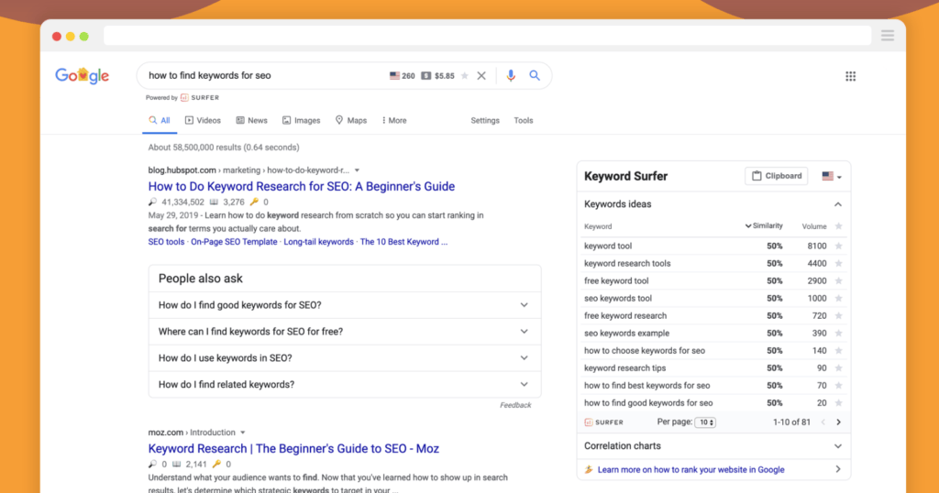
Task: Sort by the Similarity column
Action: (764, 226)
